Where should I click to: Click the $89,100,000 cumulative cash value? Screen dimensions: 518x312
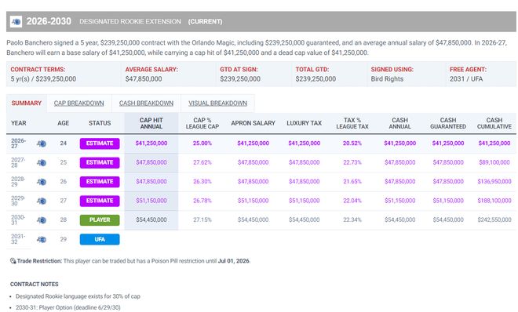click(x=494, y=162)
